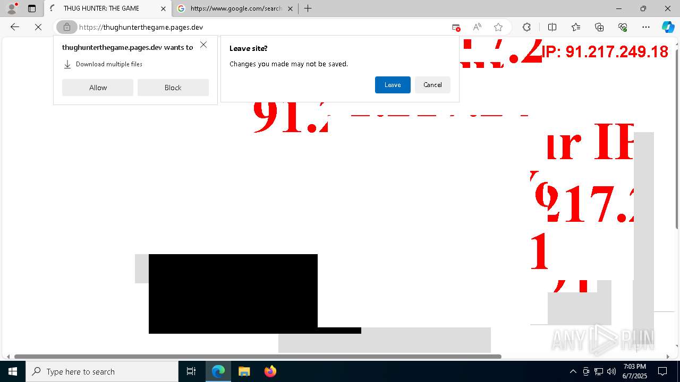Viewport: 680px width, 382px height.
Task: Open network tray icon
Action: point(599,371)
